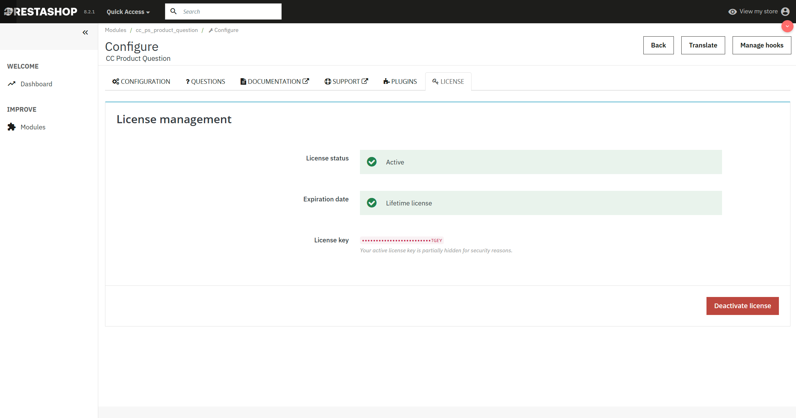Open the Quick Access dropdown

pos(127,11)
